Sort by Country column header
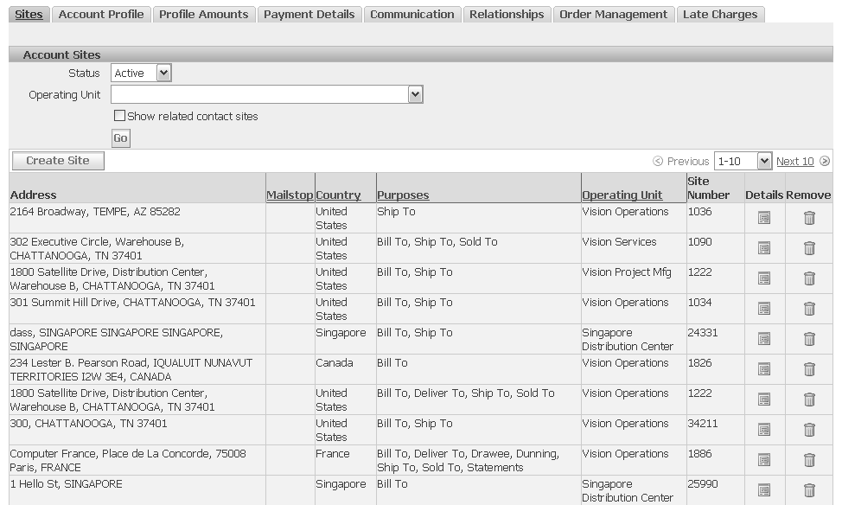Image resolution: width=842 pixels, height=505 pixels. tap(338, 195)
